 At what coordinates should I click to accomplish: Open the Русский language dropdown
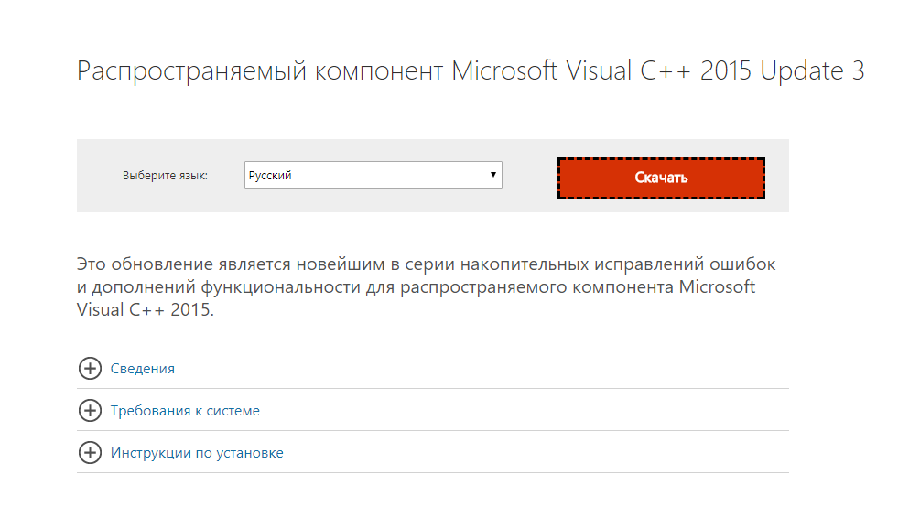(x=373, y=175)
